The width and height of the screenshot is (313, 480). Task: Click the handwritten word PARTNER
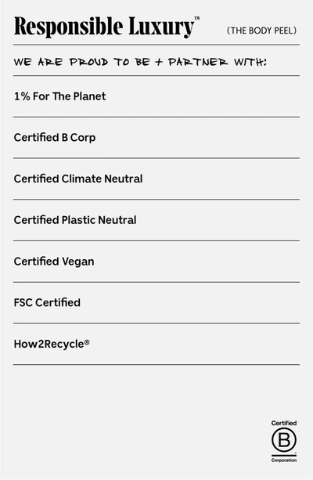[x=198, y=62]
